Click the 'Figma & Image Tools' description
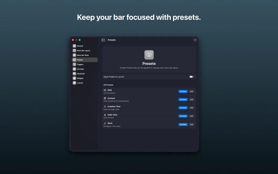 [x=111, y=109]
